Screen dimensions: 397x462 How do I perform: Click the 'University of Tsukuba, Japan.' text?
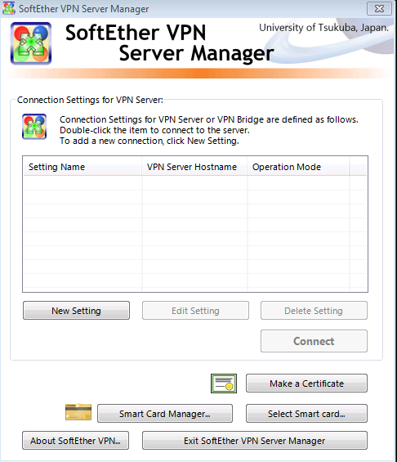click(323, 28)
